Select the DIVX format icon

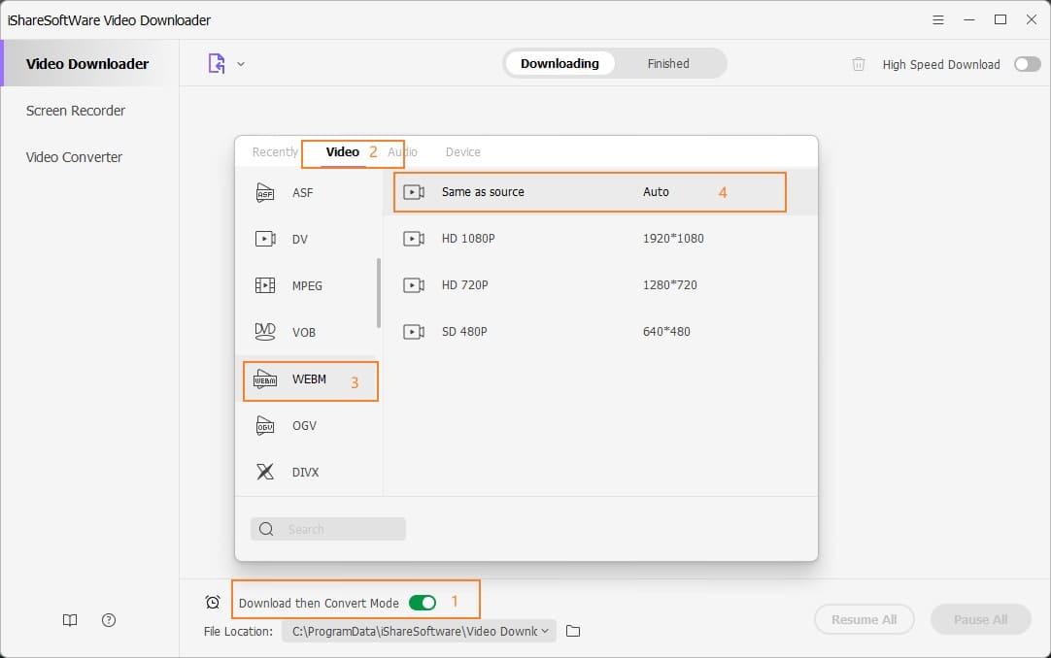click(265, 472)
